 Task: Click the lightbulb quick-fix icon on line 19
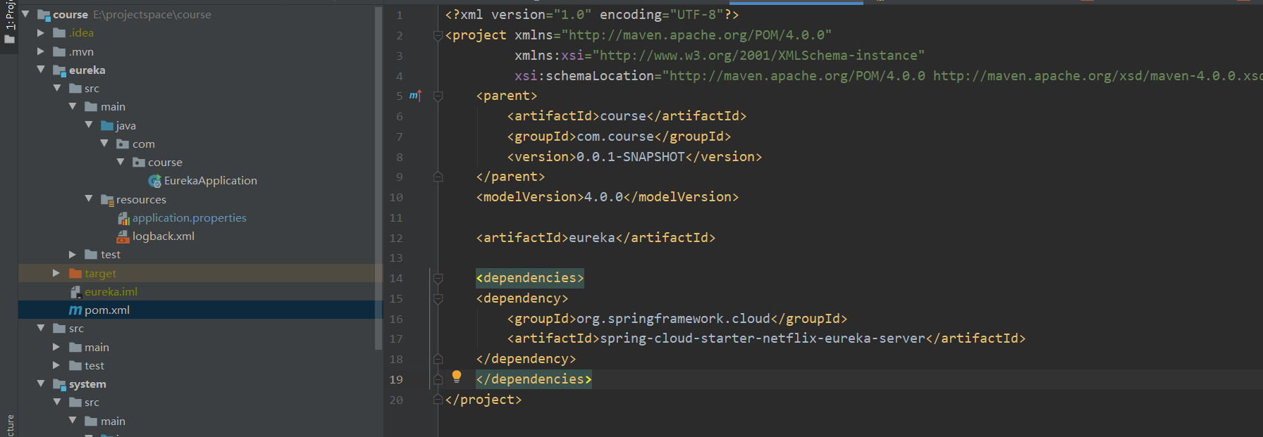457,376
